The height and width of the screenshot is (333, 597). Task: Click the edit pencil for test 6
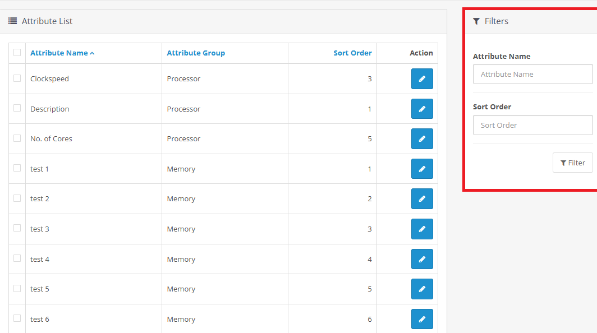coord(422,319)
